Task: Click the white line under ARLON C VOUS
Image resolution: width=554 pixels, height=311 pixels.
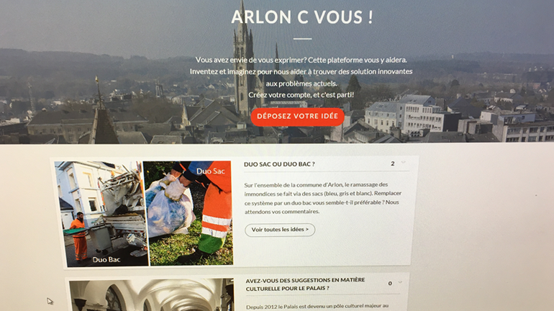Action: [302, 39]
